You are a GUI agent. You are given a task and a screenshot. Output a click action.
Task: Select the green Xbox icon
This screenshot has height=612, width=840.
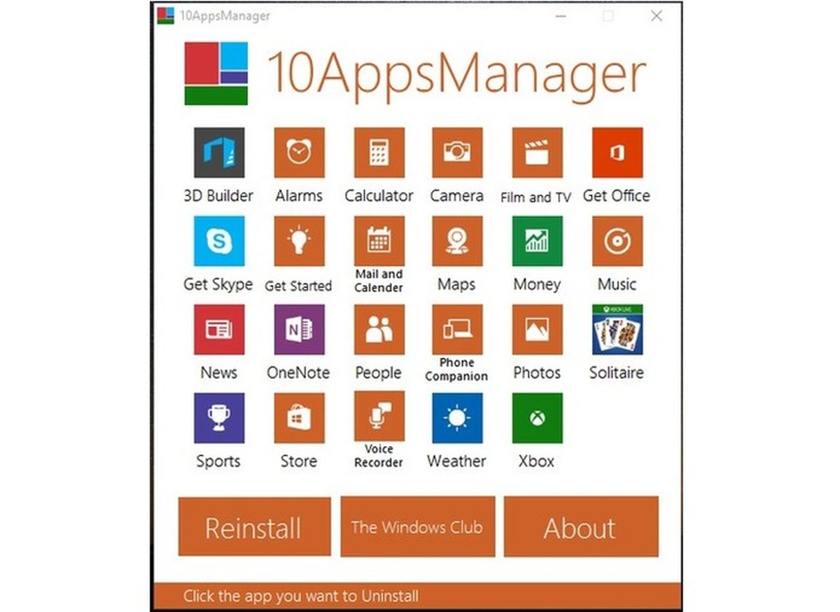[x=537, y=418]
